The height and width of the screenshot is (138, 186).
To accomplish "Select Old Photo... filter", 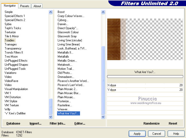I will [65, 73].
